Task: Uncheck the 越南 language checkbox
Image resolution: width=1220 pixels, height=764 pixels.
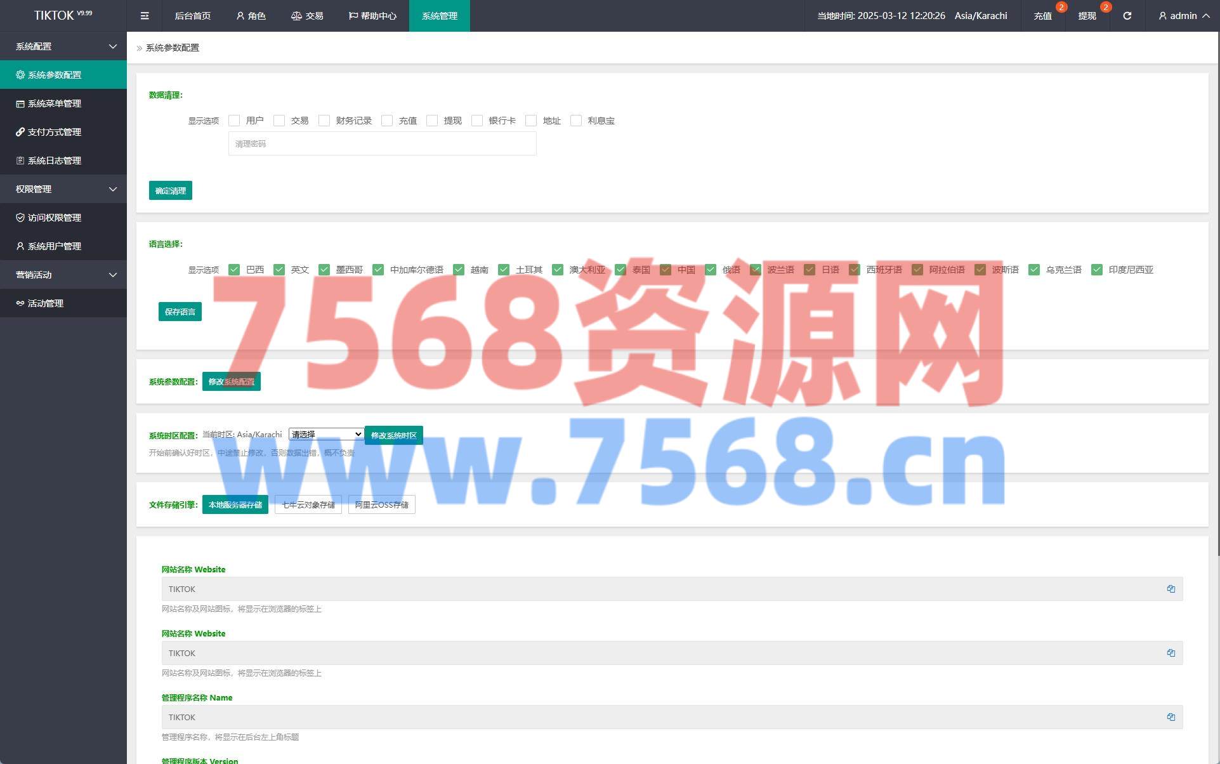Action: tap(459, 270)
